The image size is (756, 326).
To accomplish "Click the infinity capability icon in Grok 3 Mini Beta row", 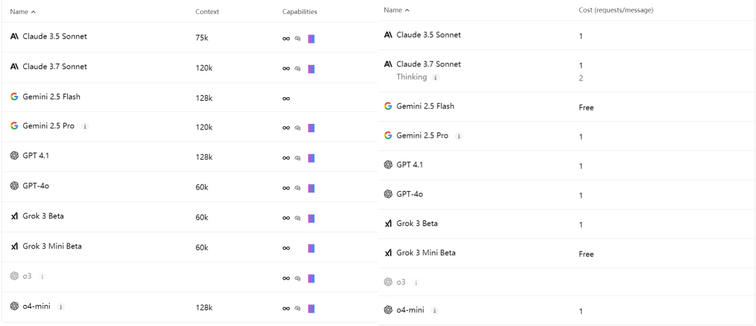I will (286, 248).
